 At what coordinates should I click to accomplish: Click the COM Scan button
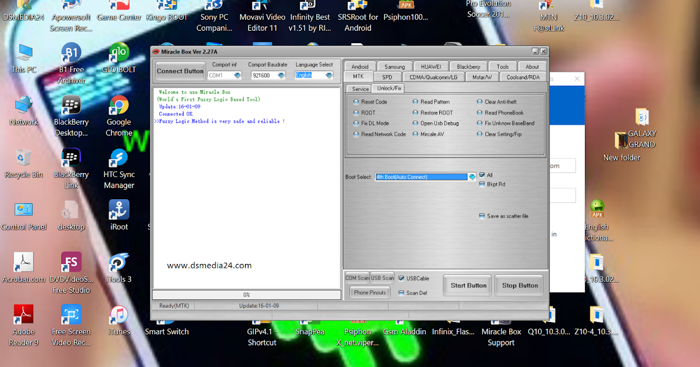pyautogui.click(x=357, y=278)
